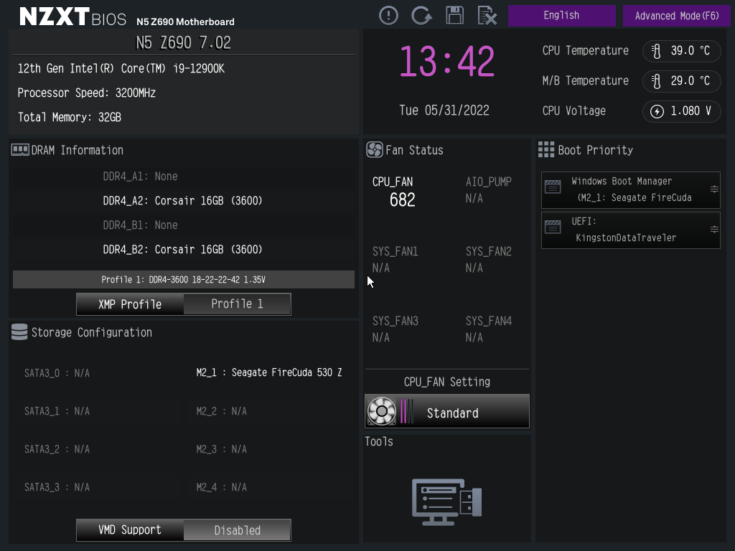735x551 pixels.
Task: Click the Fan Status header icon
Action: pos(375,150)
